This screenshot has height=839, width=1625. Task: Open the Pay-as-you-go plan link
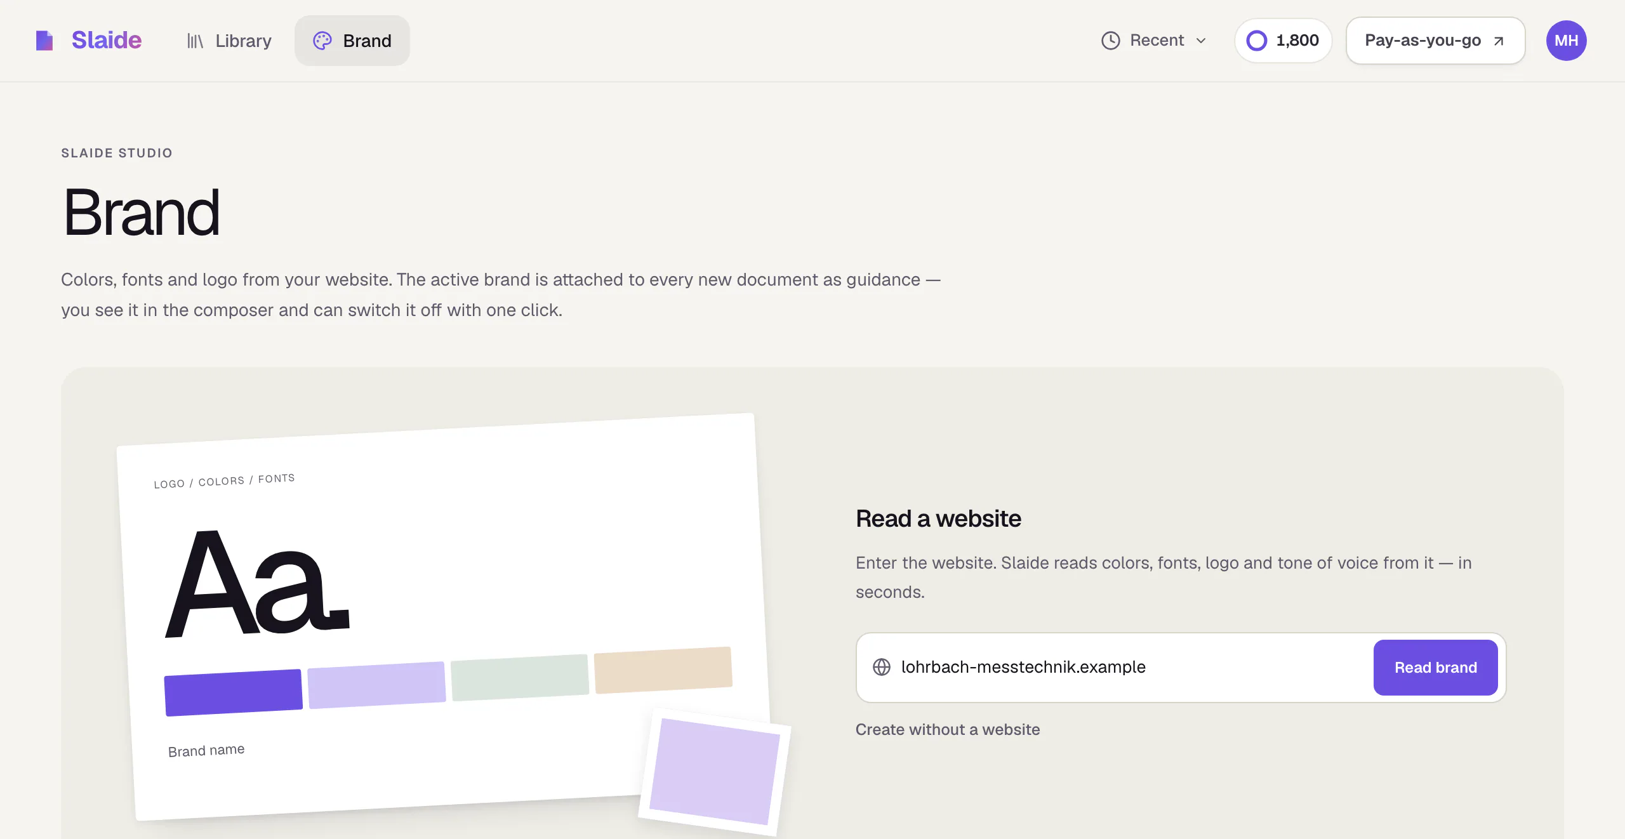point(1435,41)
